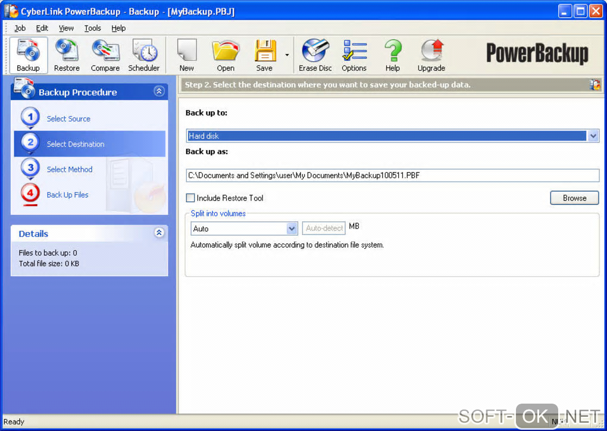This screenshot has width=607, height=431.
Task: Open the Tools menu
Action: pos(92,28)
